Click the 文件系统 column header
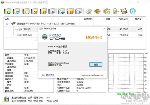This screenshot has height=105, width=150. click(x=88, y=19)
